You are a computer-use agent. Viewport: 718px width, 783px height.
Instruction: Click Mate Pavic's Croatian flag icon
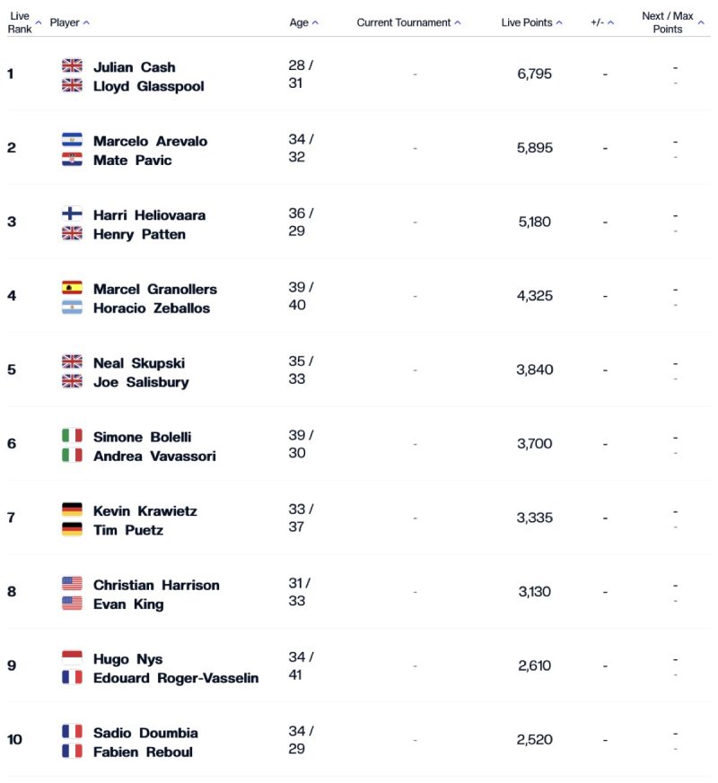click(72, 160)
